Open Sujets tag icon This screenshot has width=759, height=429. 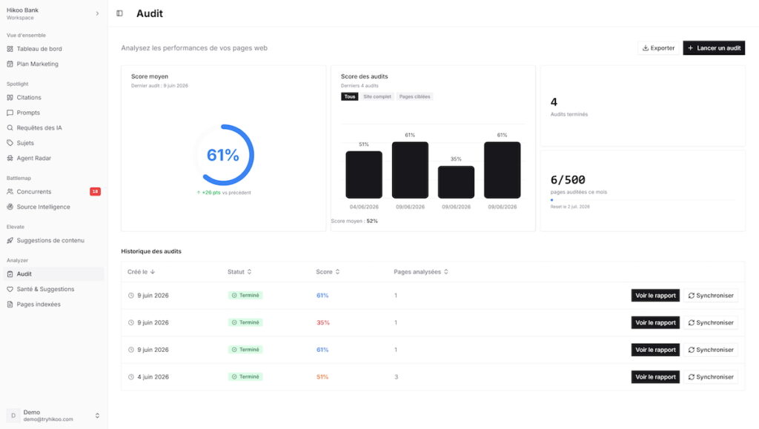10,143
